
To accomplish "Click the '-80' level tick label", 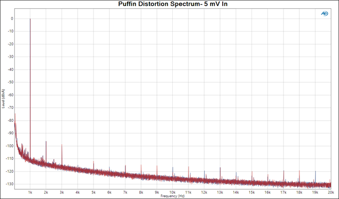I will [10, 120].
